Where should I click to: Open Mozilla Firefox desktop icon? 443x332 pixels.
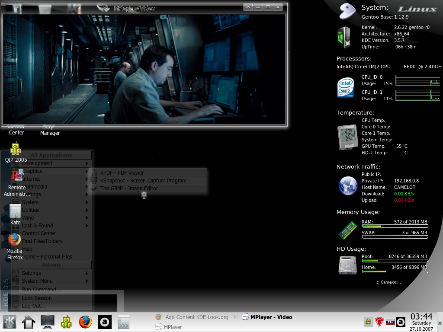click(x=15, y=246)
